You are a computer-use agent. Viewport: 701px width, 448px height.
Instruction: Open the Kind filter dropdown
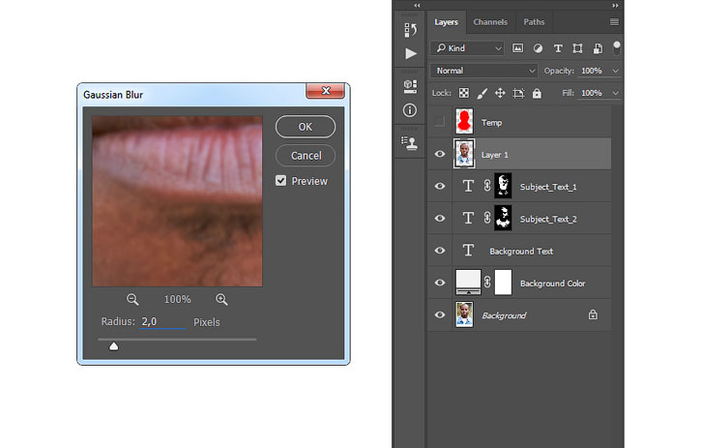[468, 48]
